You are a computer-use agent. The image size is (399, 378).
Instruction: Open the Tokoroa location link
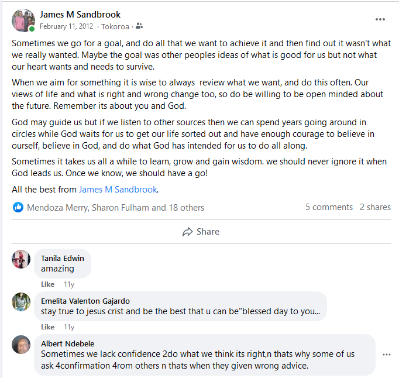115,26
